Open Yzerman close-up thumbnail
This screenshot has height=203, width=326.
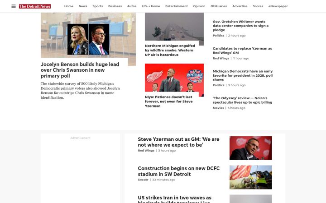point(250,148)
